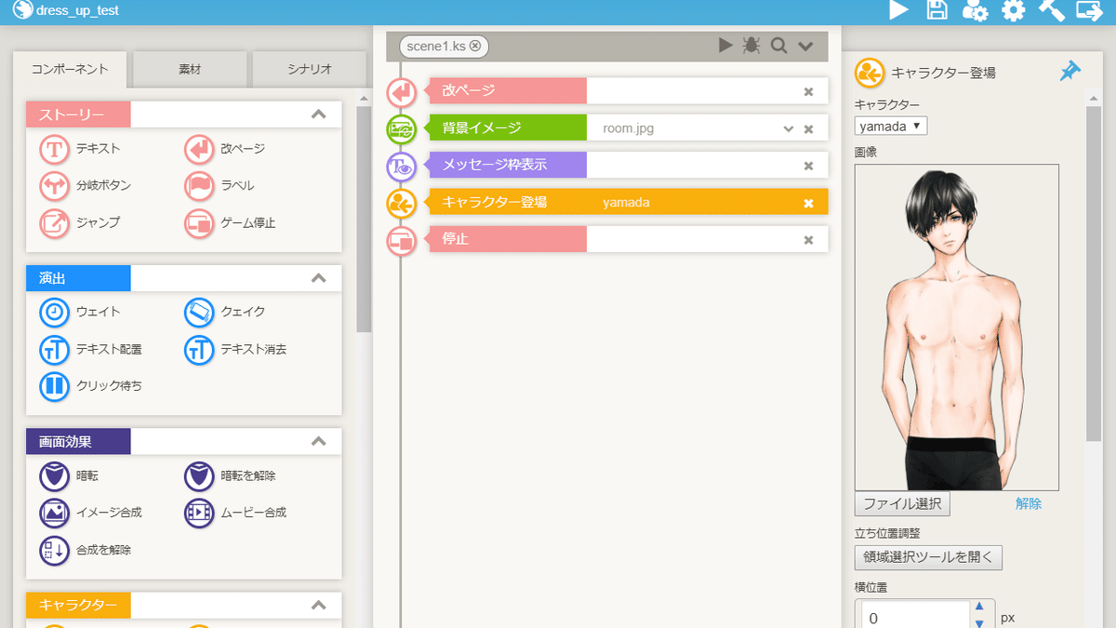Select the 背景イメージ room.jpg row
Viewport: 1116px width, 628px height.
pos(628,128)
